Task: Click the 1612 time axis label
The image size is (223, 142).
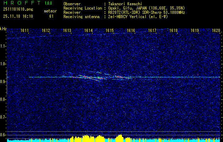Action: 46,30
